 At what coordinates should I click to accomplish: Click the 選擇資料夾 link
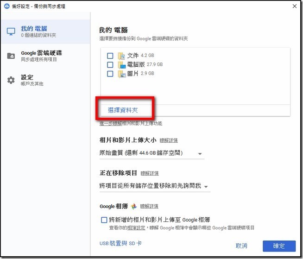point(123,110)
